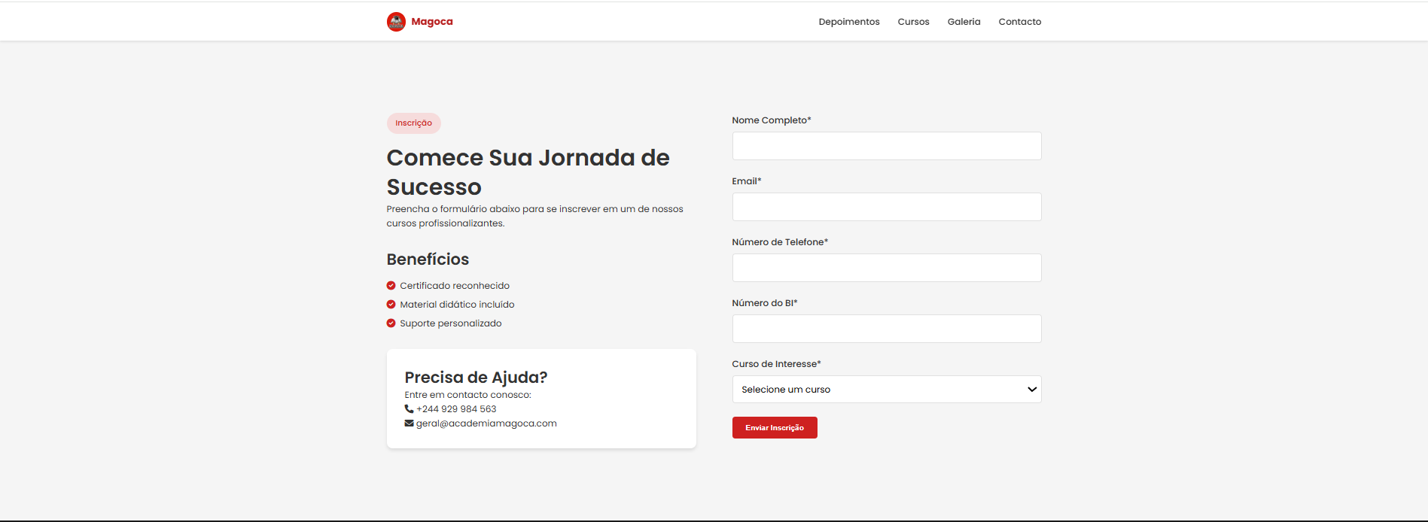This screenshot has width=1428, height=522.
Task: Select the Número de Telefone input
Action: point(887,268)
